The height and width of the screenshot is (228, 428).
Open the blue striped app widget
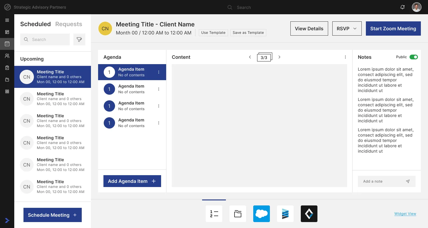click(285, 214)
